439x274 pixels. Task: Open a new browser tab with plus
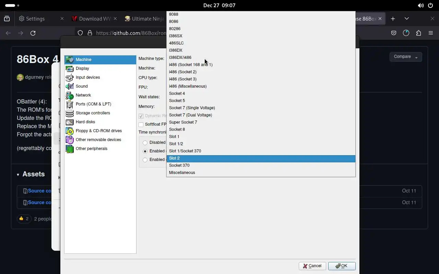pyautogui.click(x=393, y=18)
